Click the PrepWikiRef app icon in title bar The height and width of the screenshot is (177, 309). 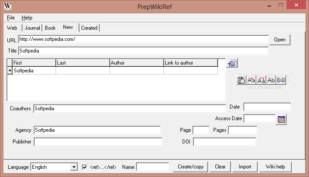8,6
